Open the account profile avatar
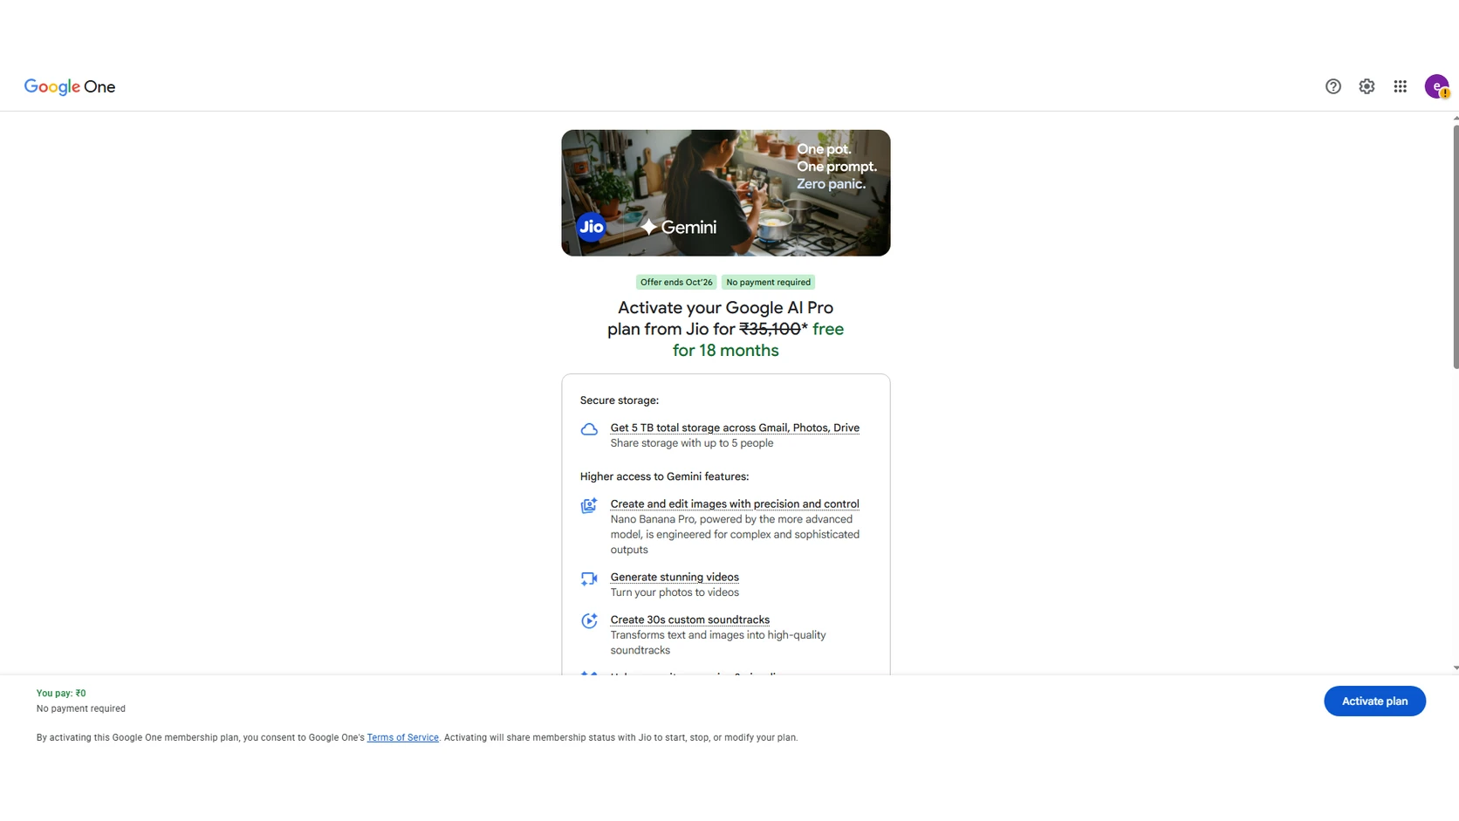 point(1436,86)
